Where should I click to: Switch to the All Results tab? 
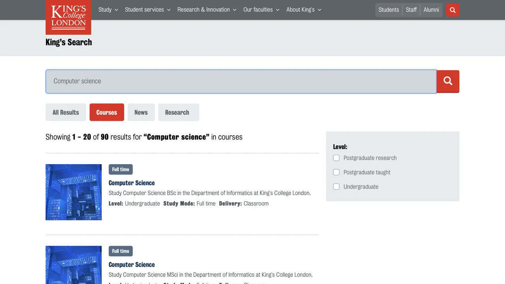click(x=66, y=112)
